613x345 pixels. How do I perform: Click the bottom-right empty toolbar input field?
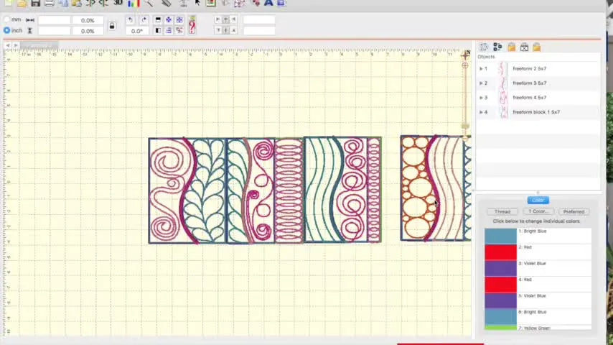[x=259, y=30]
